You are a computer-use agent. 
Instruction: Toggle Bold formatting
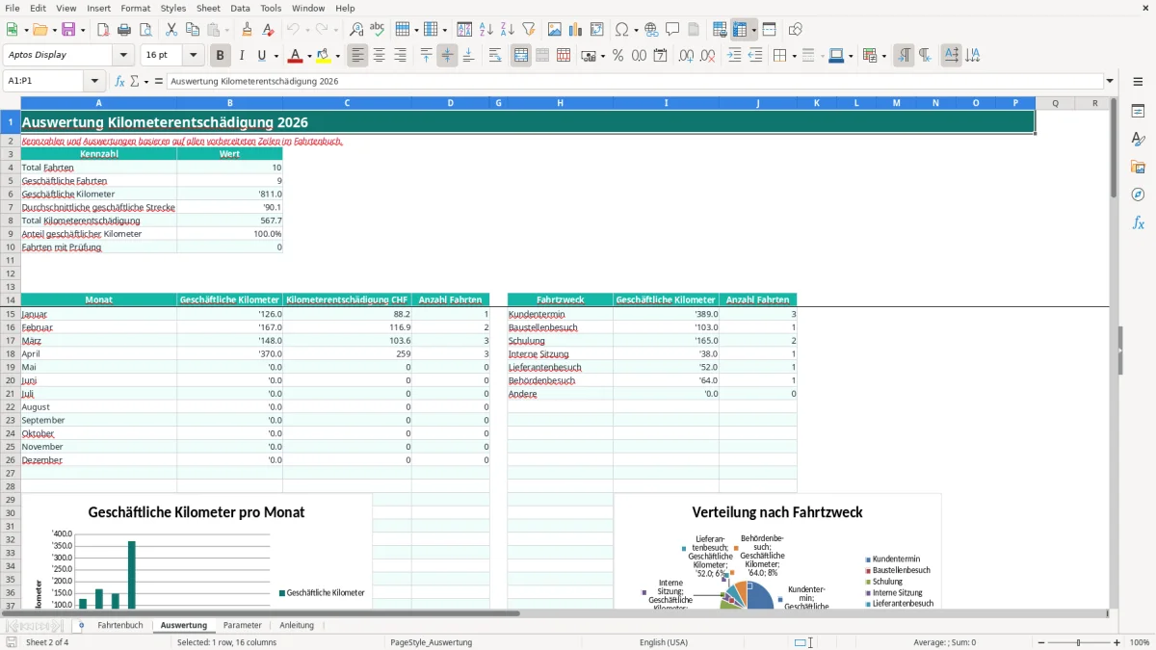tap(221, 56)
